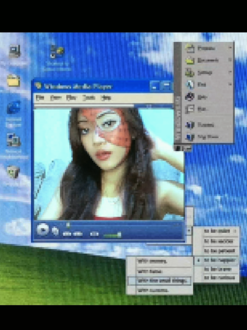The height and width of the screenshot is (330, 247).
Task: Click the video frame in Media Player
Action: click(109, 164)
